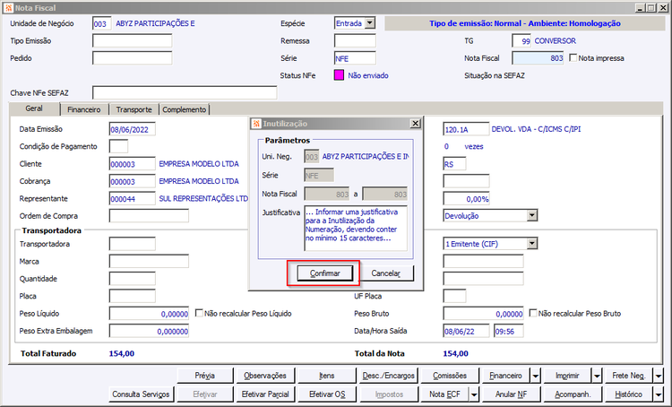The image size is (672, 407).
Task: Open the Complemento tab
Action: [185, 109]
